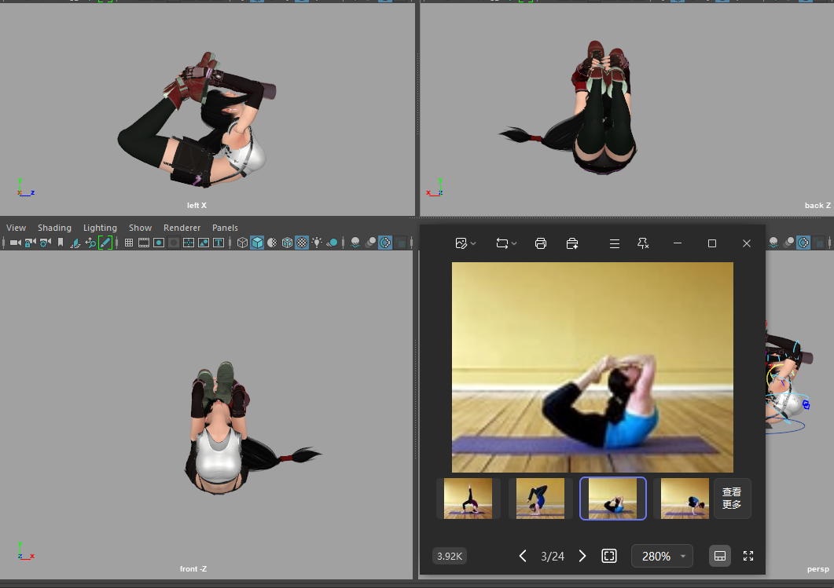834x588 pixels.
Task: Click the 'front -Z' viewport label
Action: point(193,569)
